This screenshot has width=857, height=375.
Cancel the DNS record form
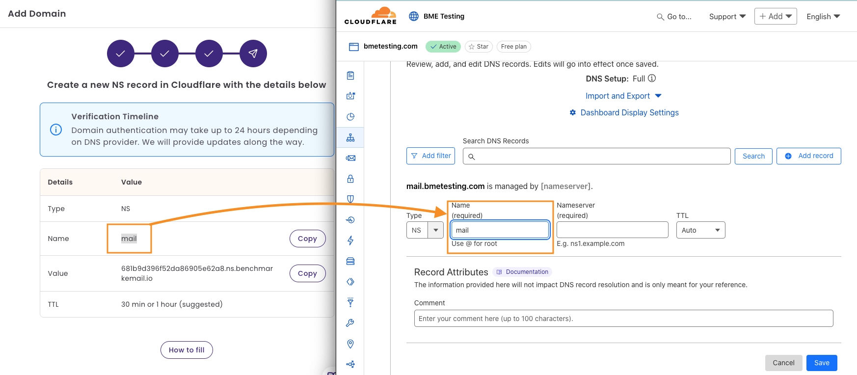[783, 363]
